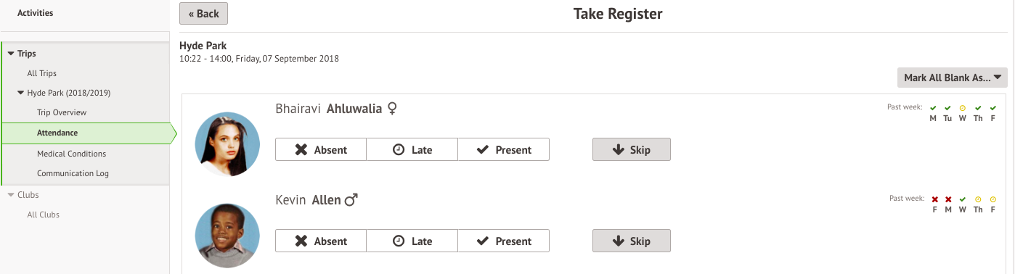The height and width of the screenshot is (274, 1015).
Task: Go back using the Back button
Action: tap(204, 14)
